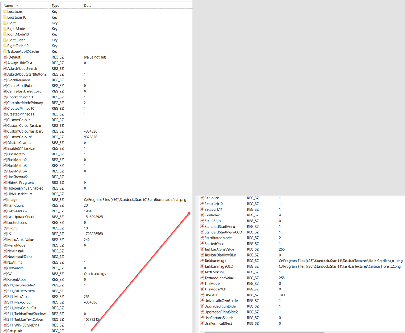Click the BlockRounded string value icon
The image size is (405, 333).
pyautogui.click(x=5, y=80)
